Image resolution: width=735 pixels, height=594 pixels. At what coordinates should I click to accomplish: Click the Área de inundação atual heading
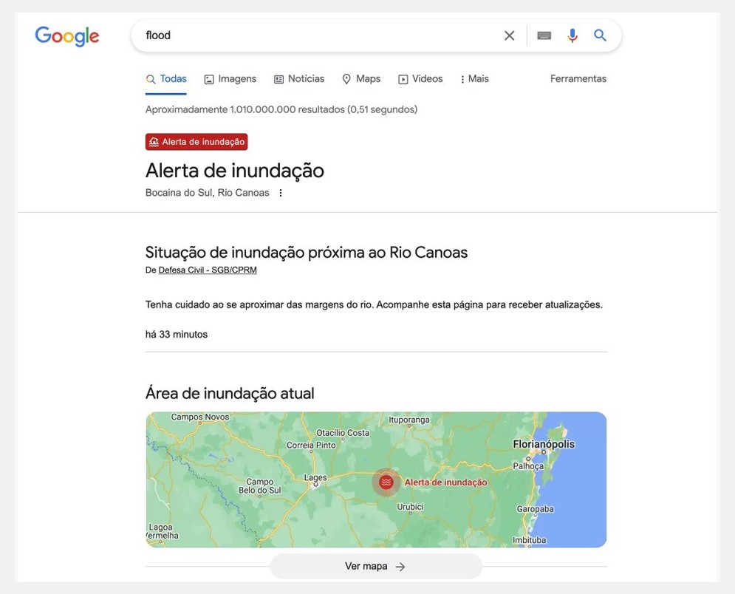tap(230, 393)
